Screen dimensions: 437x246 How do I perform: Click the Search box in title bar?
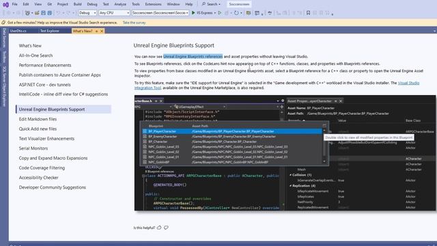tap(211, 4)
